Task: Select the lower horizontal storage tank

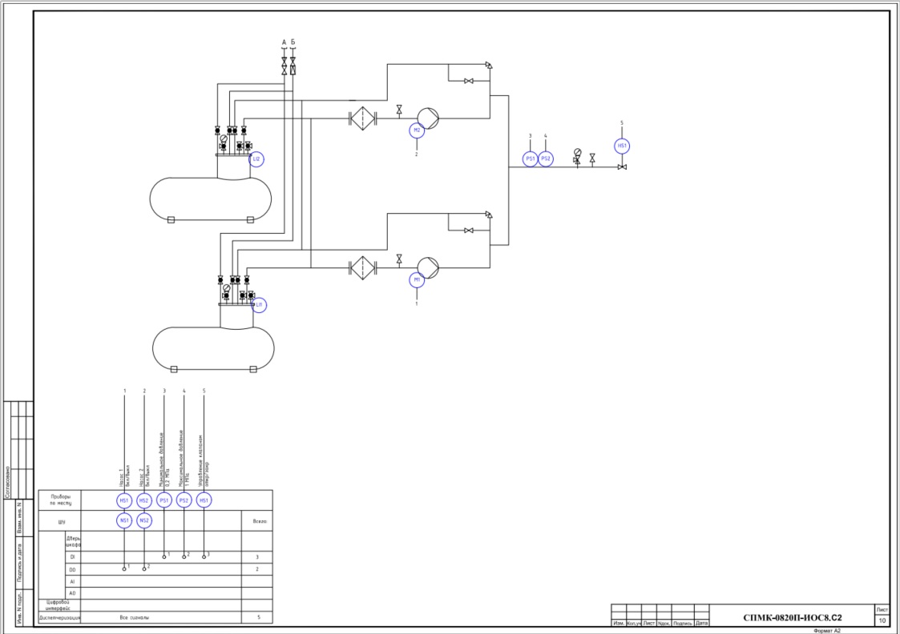Action: pyautogui.click(x=213, y=348)
